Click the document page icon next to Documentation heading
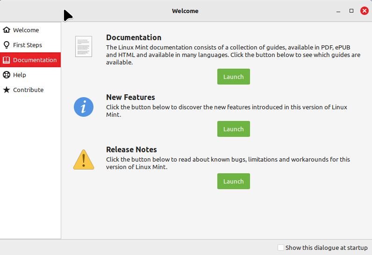 [84, 46]
